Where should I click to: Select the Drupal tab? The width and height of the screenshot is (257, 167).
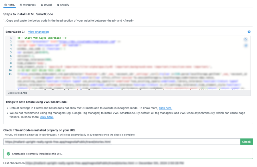tap(47, 5)
